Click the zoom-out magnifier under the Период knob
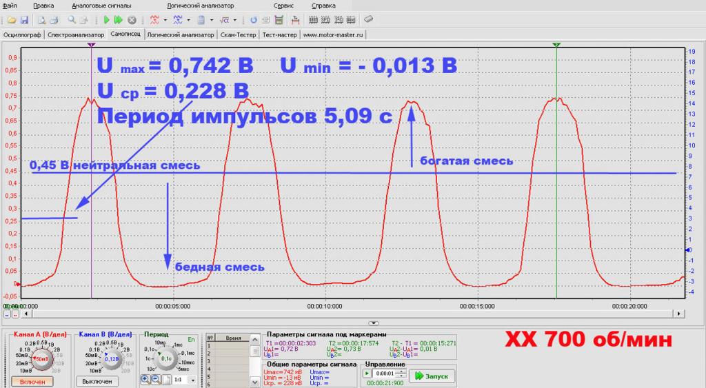The height and width of the screenshot is (388, 706). point(156,379)
